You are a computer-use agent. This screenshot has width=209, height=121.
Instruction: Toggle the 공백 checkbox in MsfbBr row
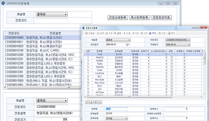pyautogui.click(x=172, y=60)
